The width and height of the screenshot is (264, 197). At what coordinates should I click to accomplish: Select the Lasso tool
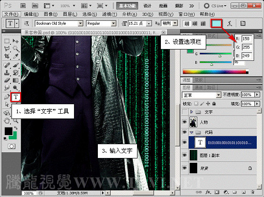(7, 49)
